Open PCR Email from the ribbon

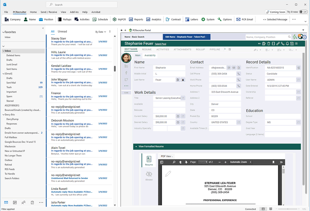pos(245,19)
